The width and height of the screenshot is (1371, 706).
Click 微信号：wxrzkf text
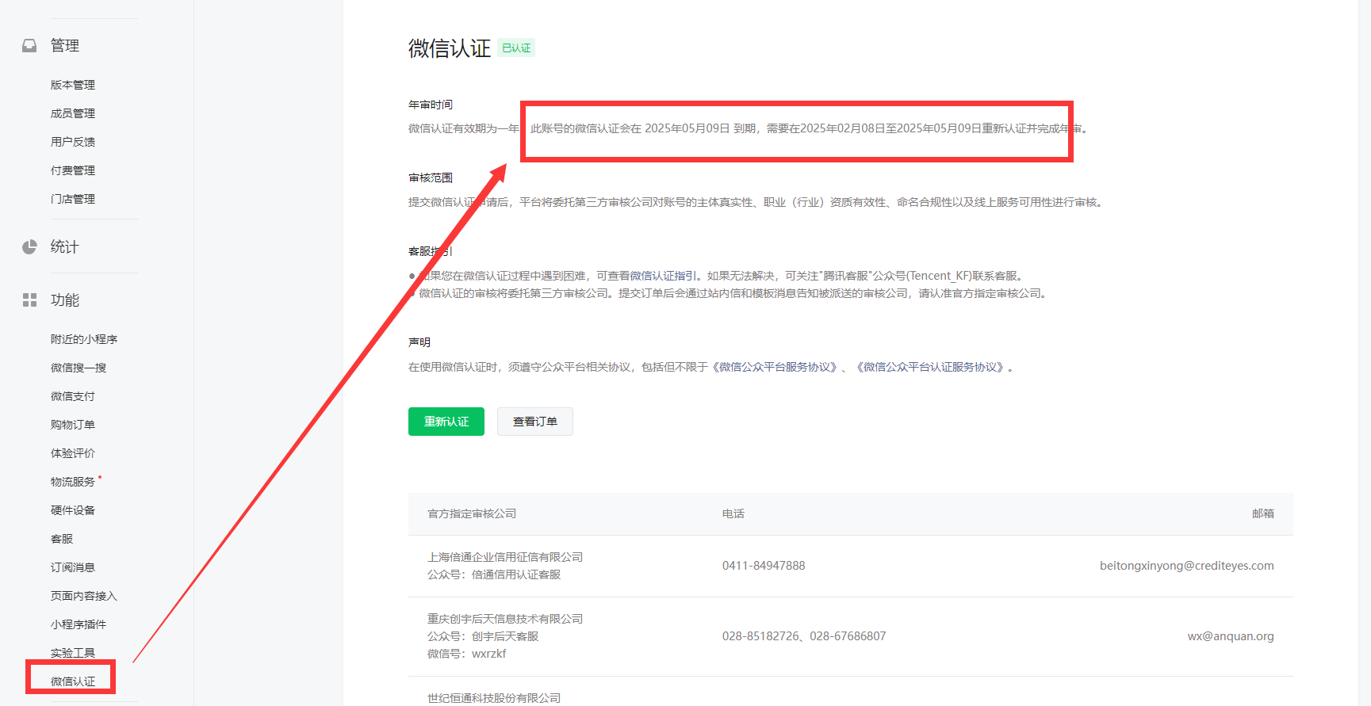tap(467, 654)
